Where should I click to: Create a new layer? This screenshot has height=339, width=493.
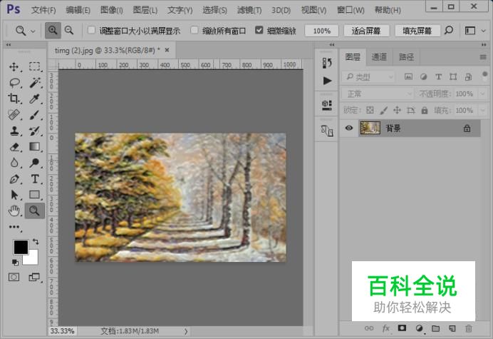point(452,328)
